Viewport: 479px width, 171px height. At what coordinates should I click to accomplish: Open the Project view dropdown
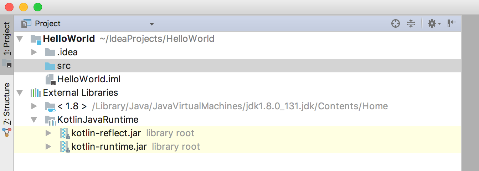click(x=151, y=24)
